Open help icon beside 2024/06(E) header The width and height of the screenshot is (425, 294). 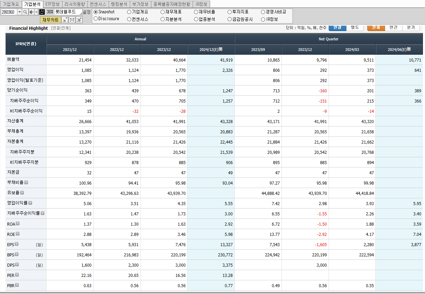point(409,49)
